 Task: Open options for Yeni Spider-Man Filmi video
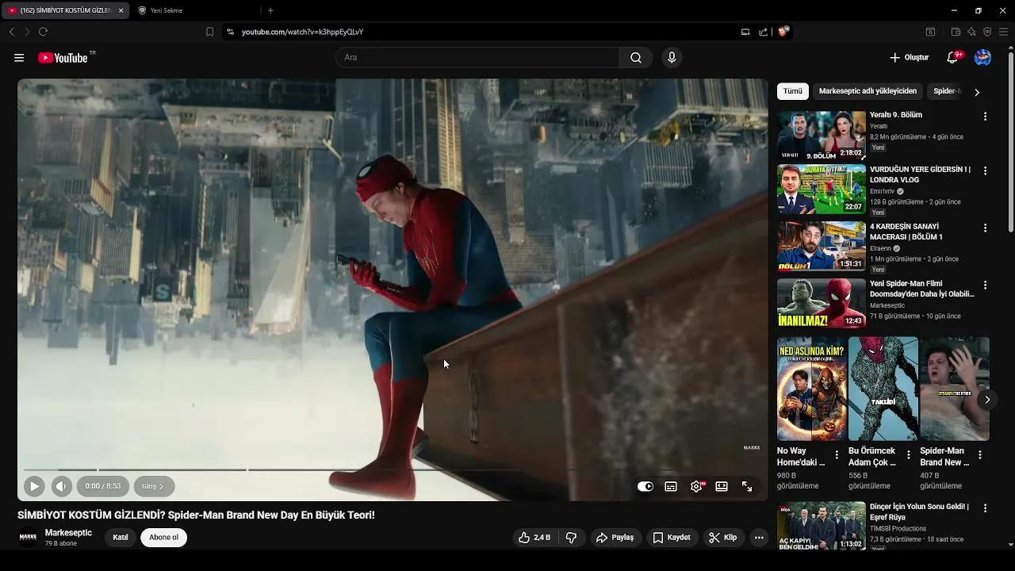(985, 285)
